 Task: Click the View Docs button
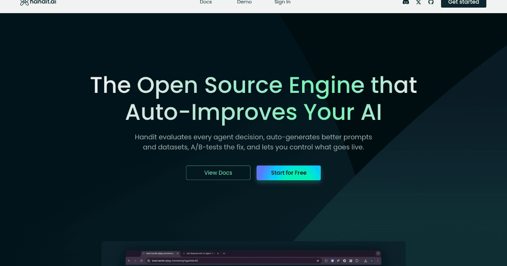pyautogui.click(x=218, y=173)
